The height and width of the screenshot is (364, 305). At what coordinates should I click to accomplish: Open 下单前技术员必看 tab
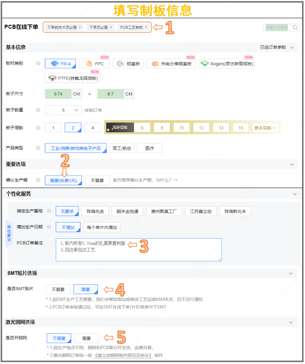coord(64,28)
